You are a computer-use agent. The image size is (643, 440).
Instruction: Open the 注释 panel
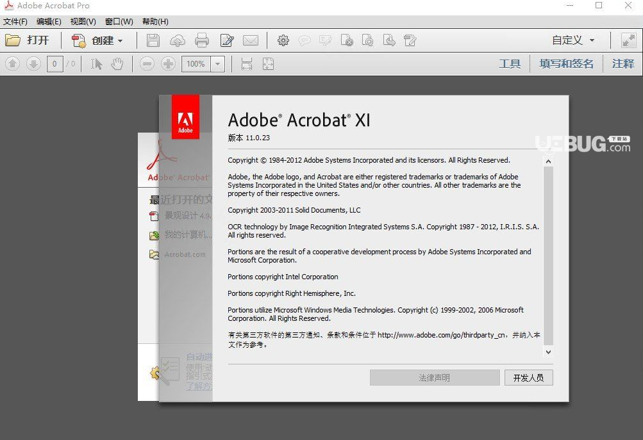623,64
